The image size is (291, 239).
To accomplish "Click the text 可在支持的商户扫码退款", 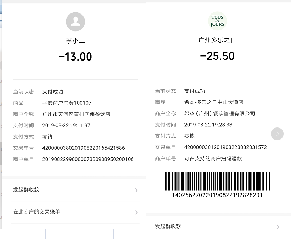I will pos(213,159).
